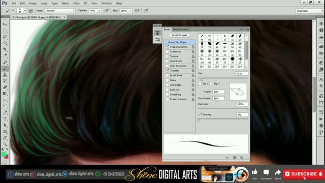Uncheck the Shape Dynamics checkbox

coord(167,47)
